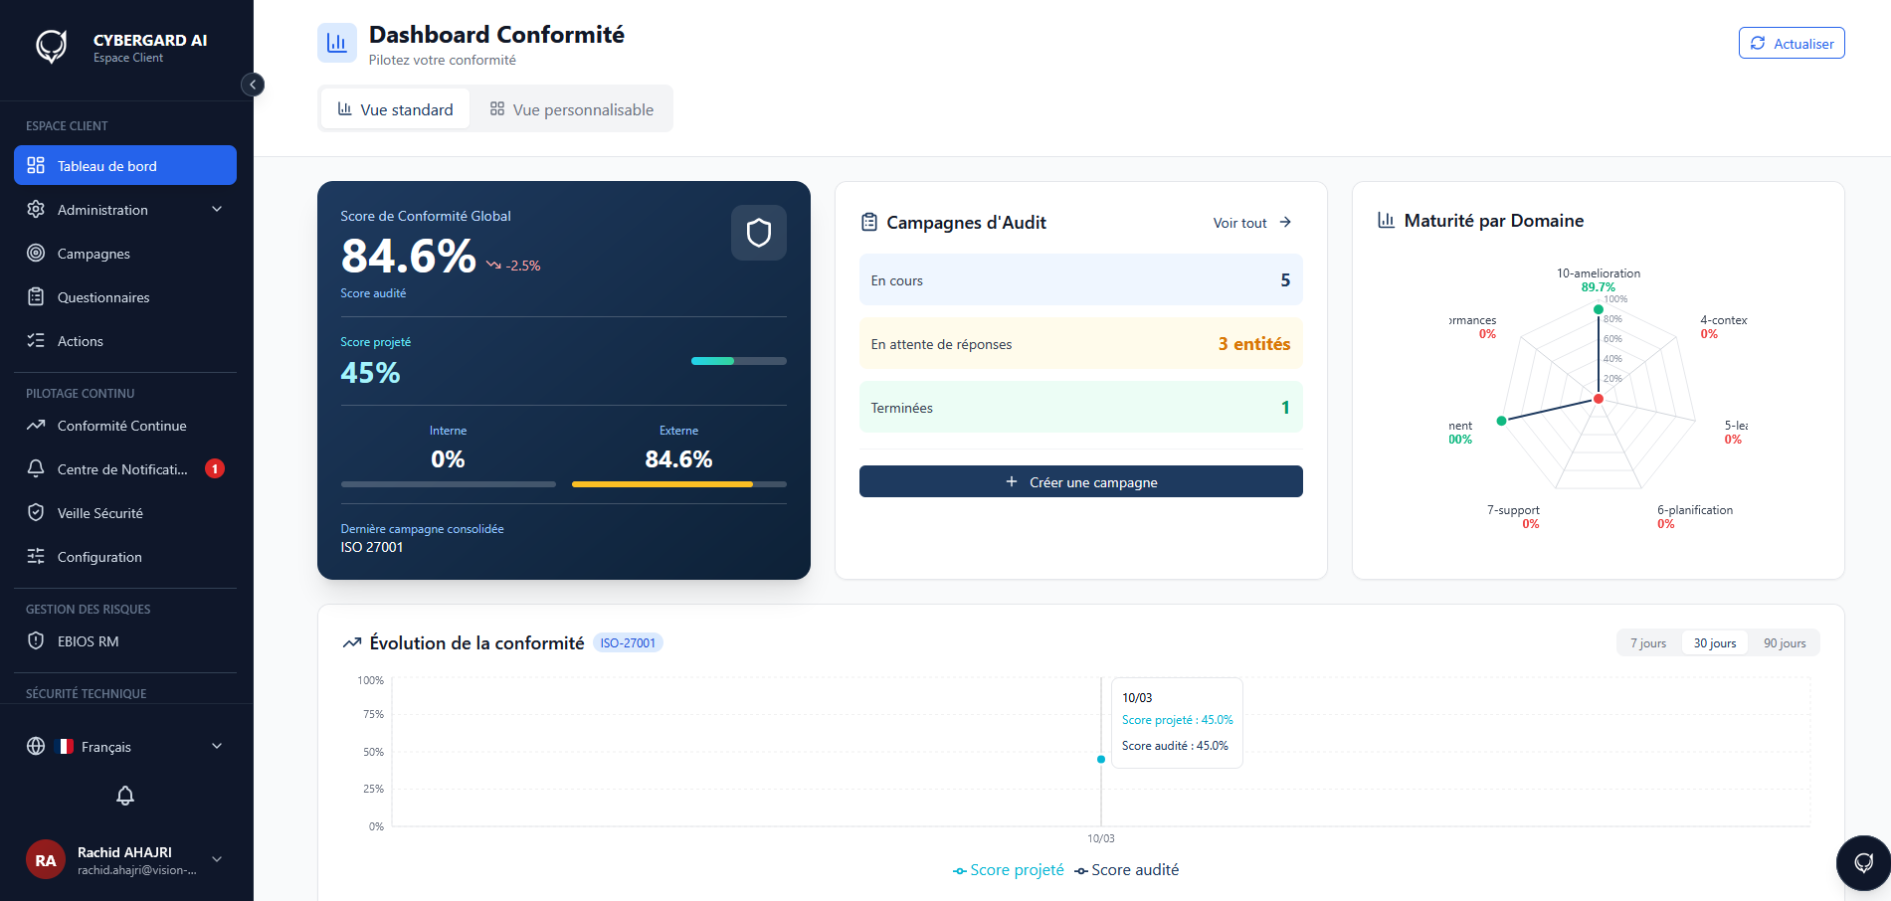Click the Actualiser refresh button

(1792, 43)
